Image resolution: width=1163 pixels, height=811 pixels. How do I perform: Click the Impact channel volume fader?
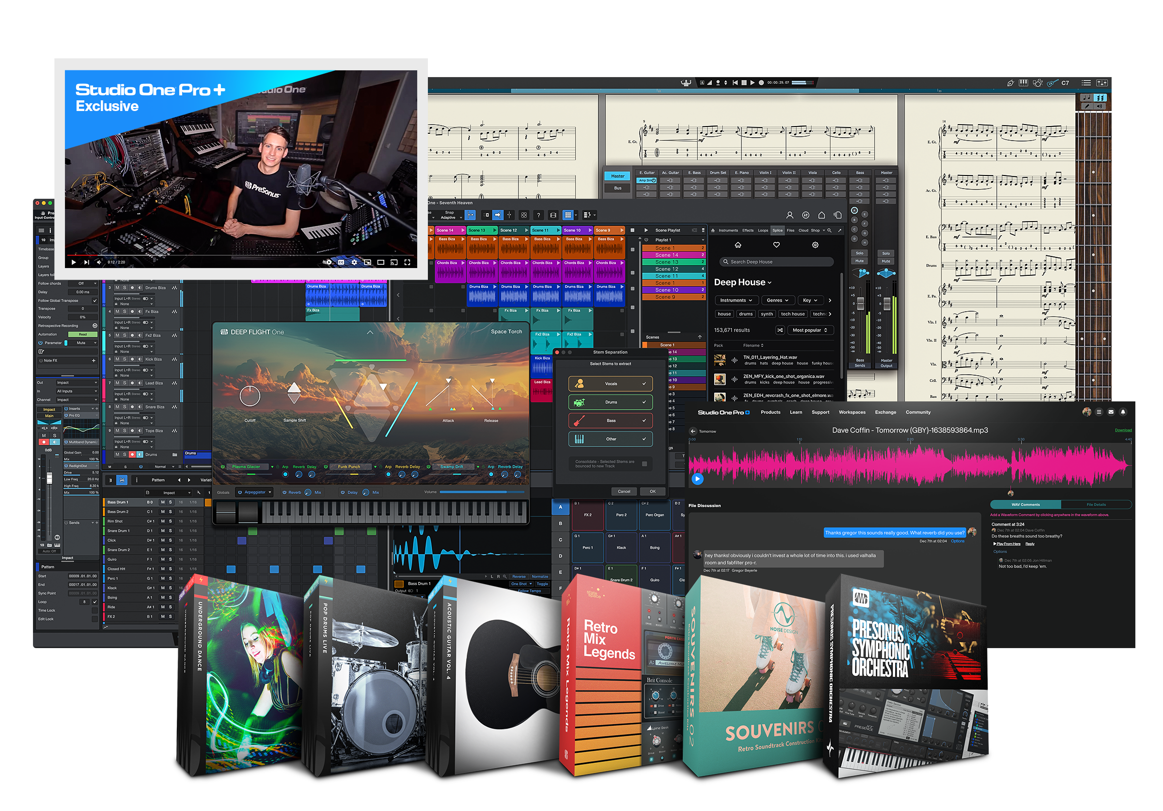tap(49, 478)
